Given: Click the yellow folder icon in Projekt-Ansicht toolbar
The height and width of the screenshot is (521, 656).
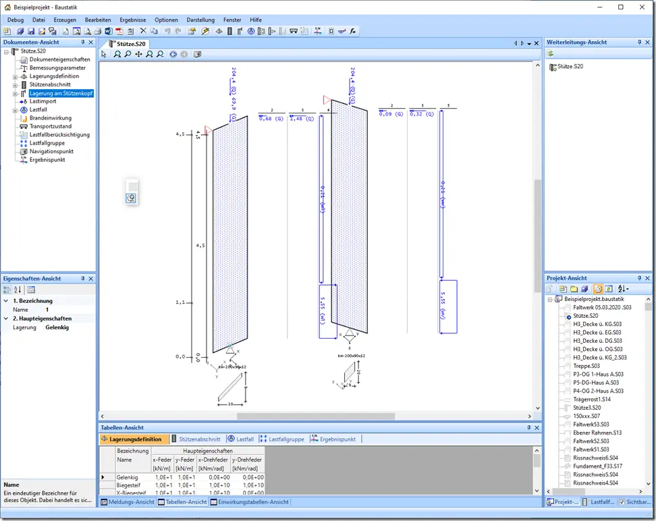Looking at the screenshot, I should coord(574,289).
